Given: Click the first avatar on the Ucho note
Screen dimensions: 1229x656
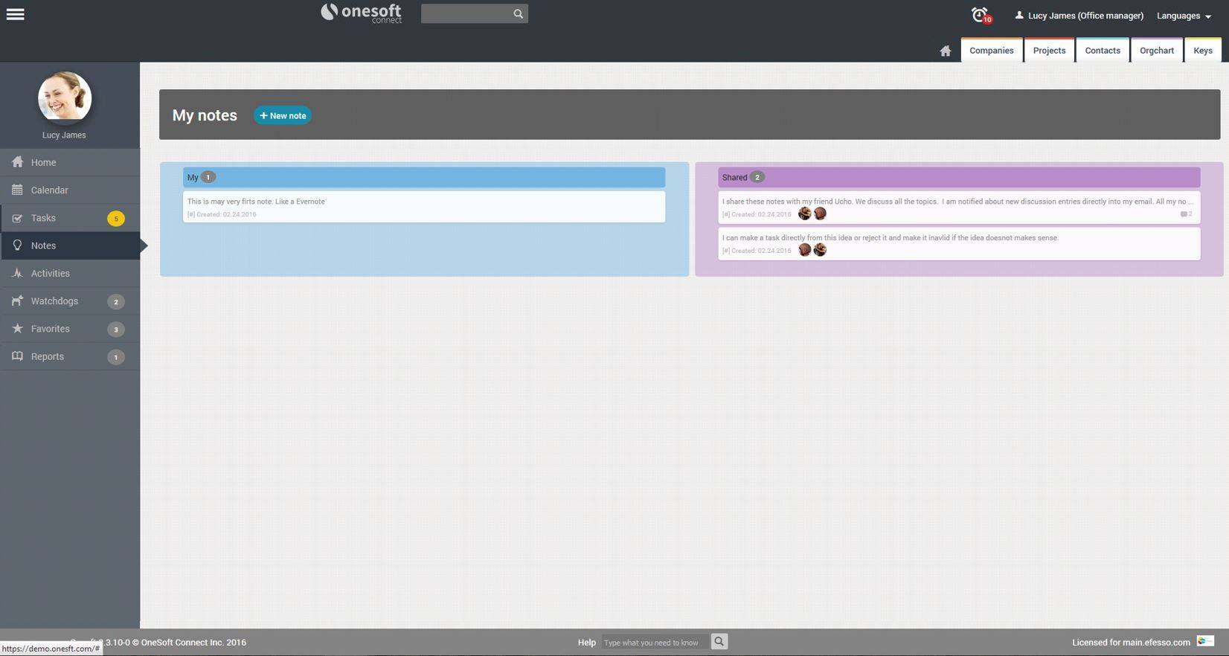Looking at the screenshot, I should [x=804, y=213].
